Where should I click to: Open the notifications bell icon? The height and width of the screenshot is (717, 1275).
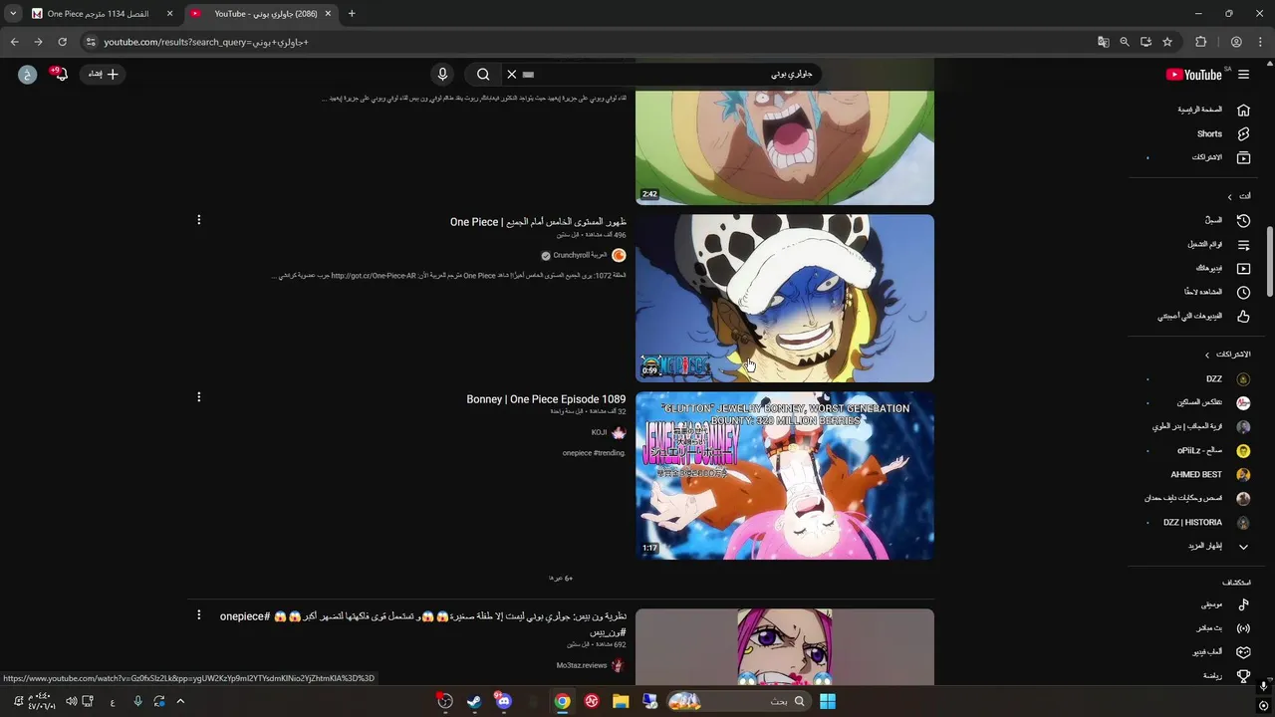61,75
